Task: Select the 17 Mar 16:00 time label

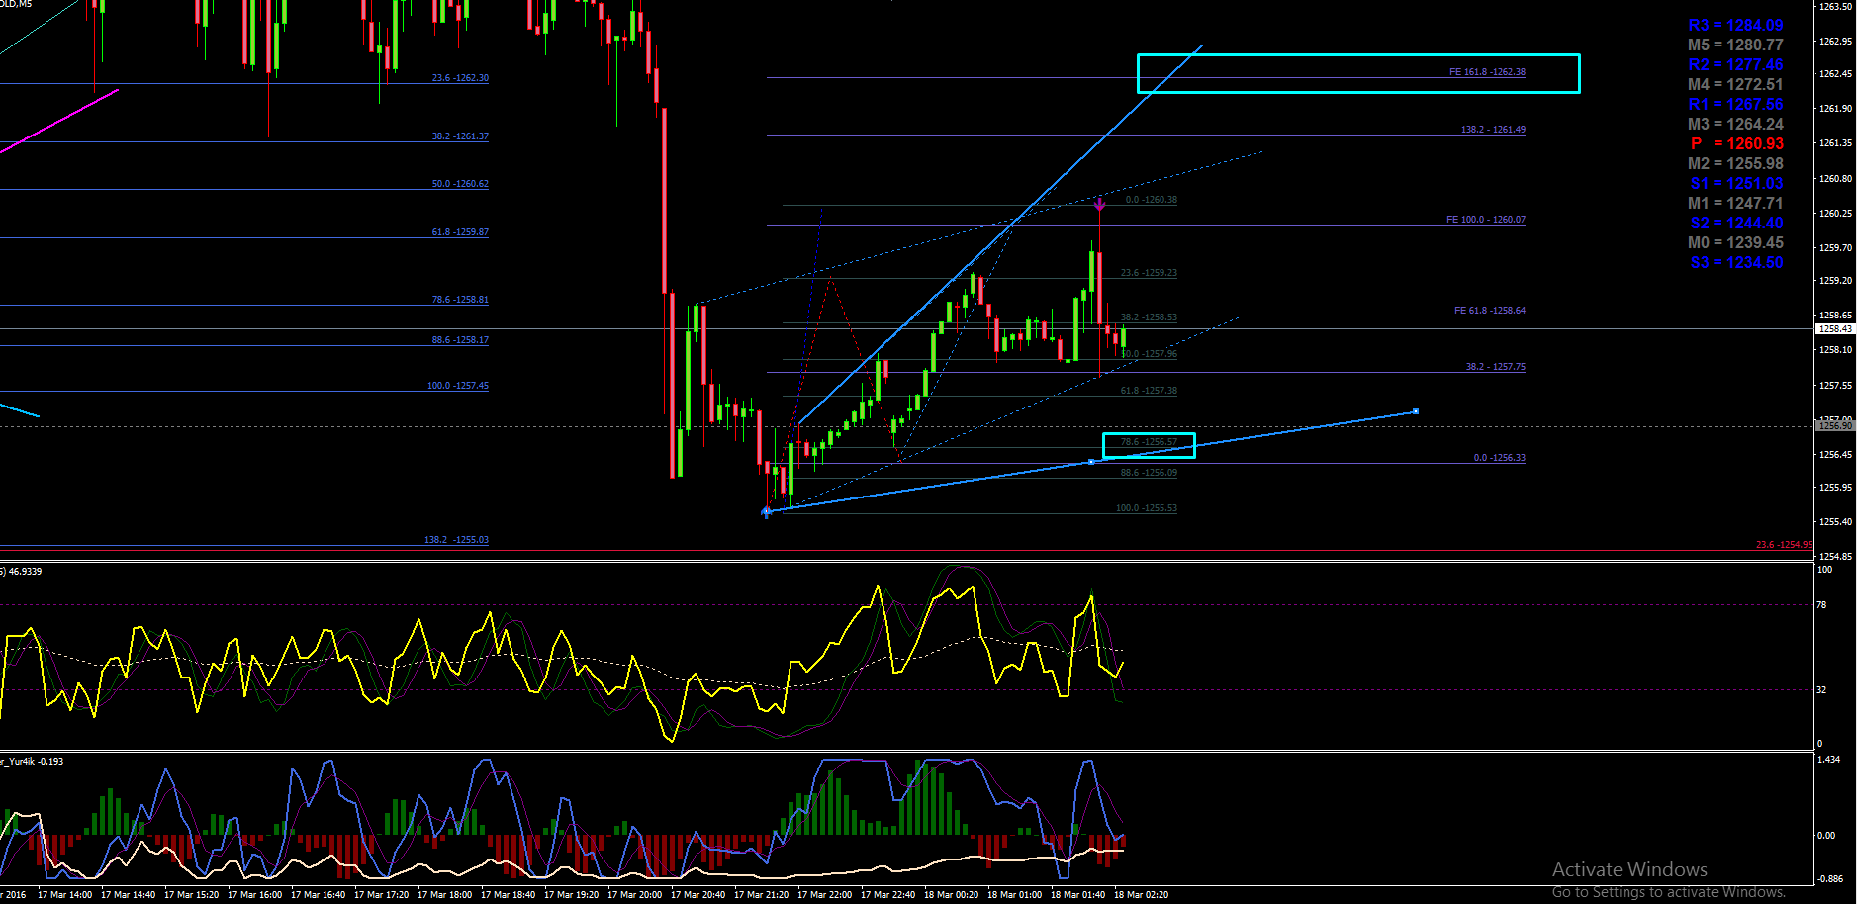Action: coord(255,895)
